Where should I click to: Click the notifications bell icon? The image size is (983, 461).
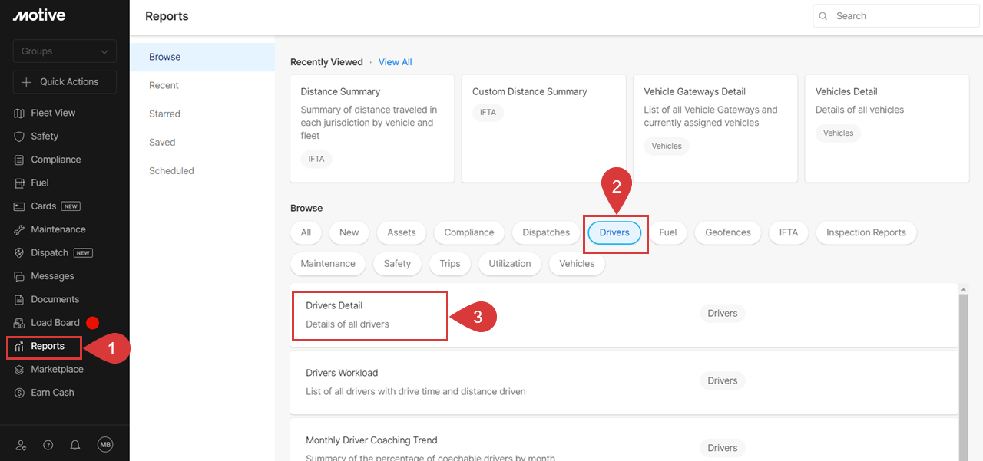click(75, 445)
